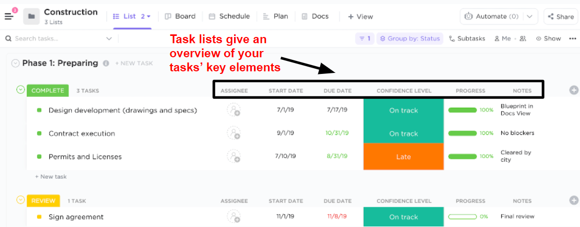The width and height of the screenshot is (580, 227).
Task: Click the assignees people icon next to Me
Action: pyautogui.click(x=523, y=39)
